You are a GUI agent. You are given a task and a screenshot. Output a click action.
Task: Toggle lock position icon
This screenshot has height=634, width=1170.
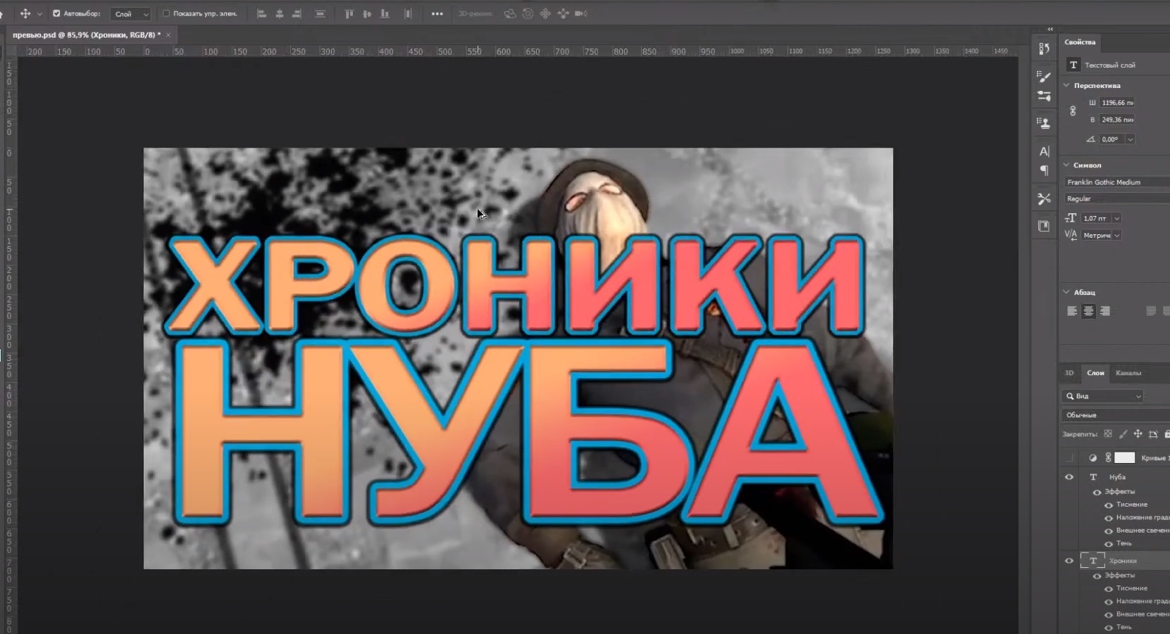coord(1138,434)
